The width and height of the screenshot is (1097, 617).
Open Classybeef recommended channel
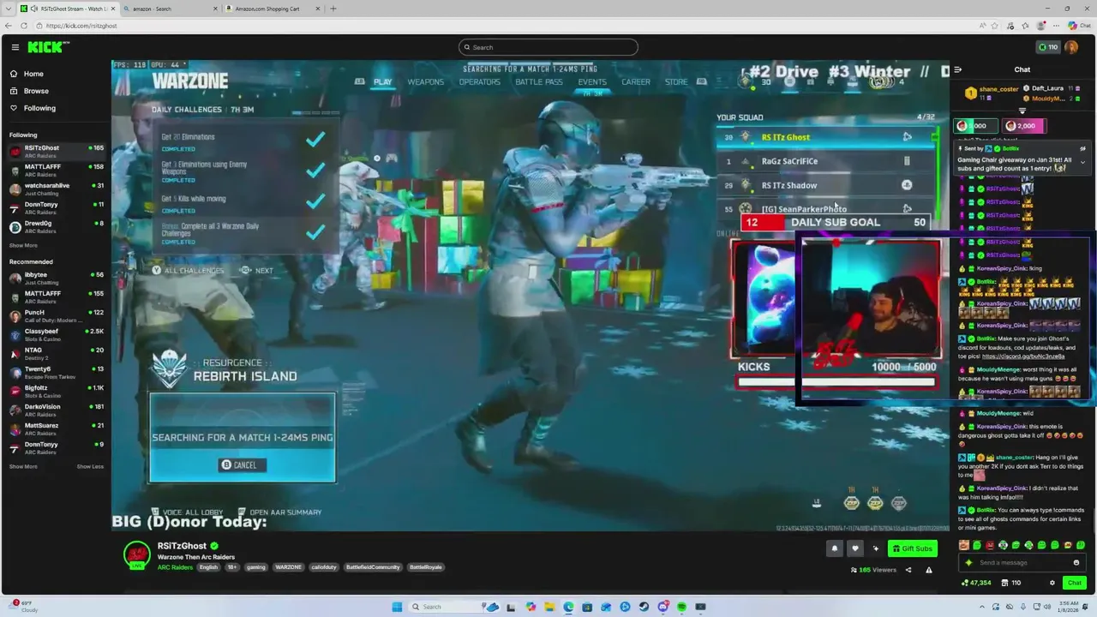point(57,334)
